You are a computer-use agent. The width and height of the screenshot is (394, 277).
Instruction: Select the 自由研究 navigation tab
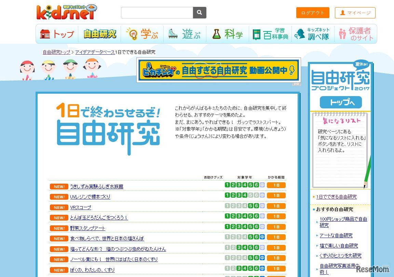point(100,34)
